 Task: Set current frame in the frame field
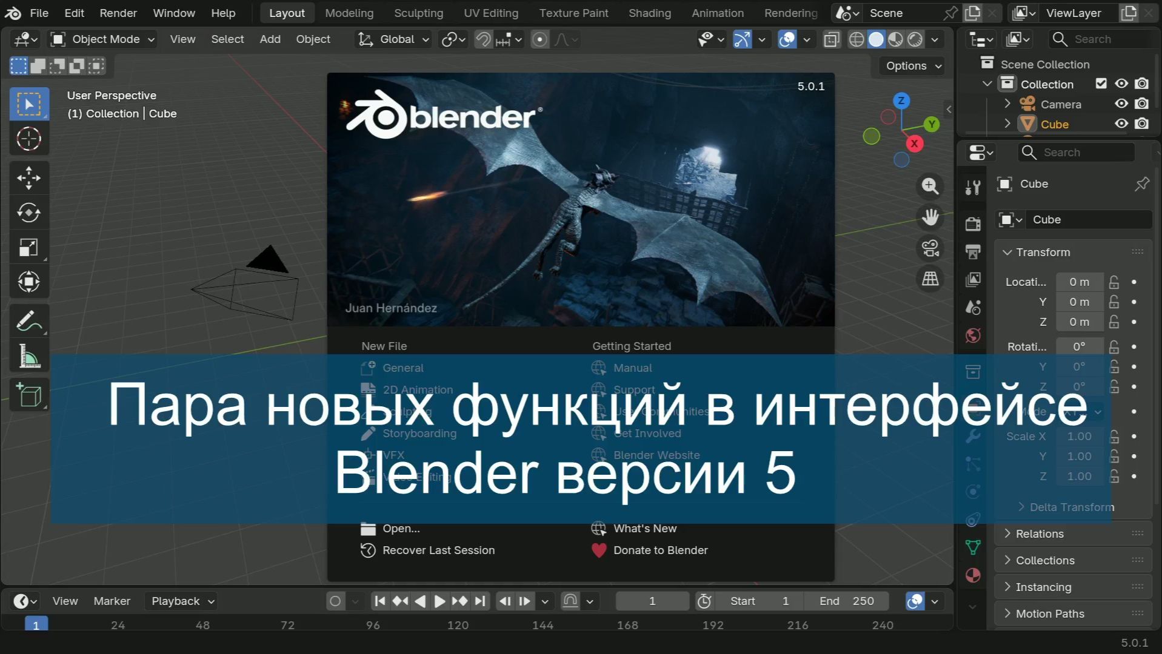tap(652, 601)
